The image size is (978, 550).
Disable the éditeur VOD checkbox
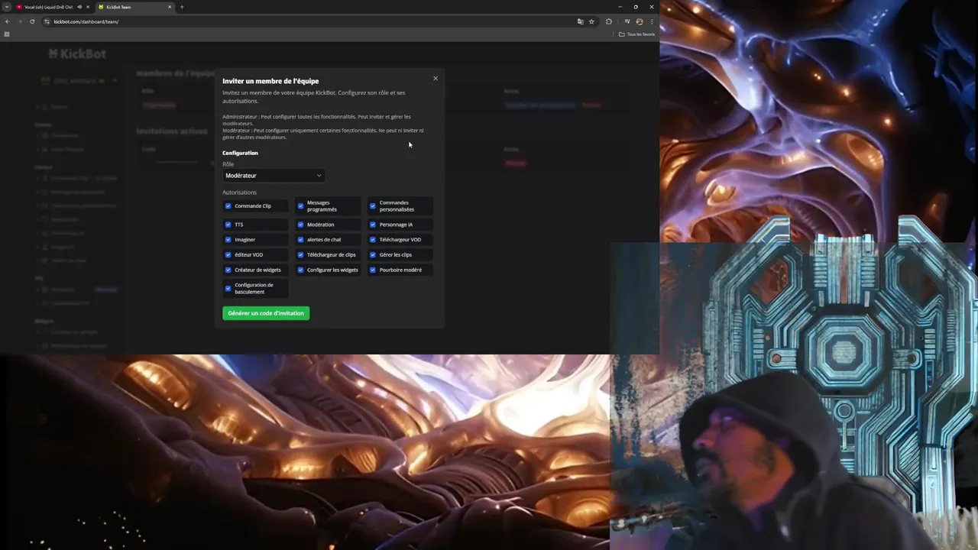point(228,255)
